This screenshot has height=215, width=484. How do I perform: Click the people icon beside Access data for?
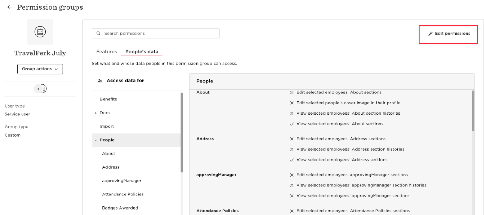[x=100, y=81]
